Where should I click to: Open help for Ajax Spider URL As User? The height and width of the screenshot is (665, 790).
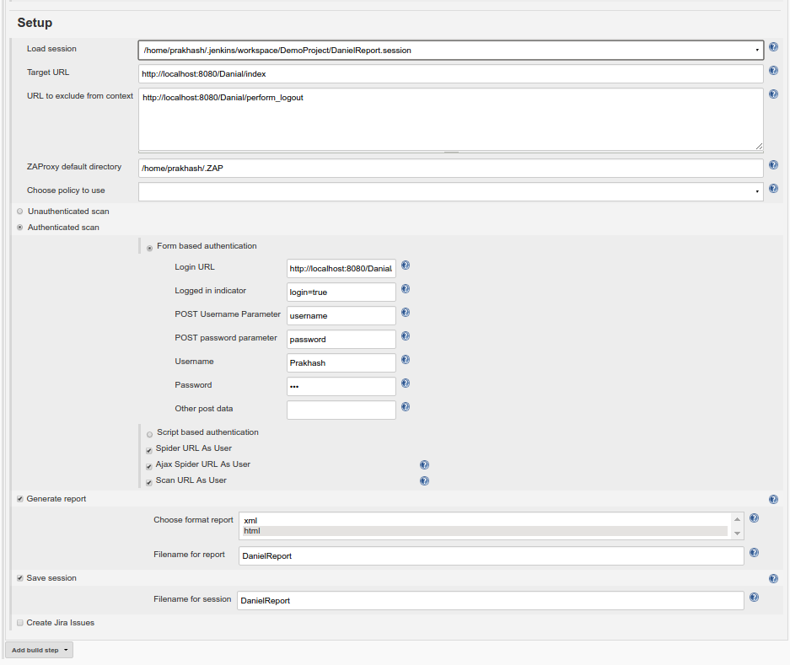[424, 464]
